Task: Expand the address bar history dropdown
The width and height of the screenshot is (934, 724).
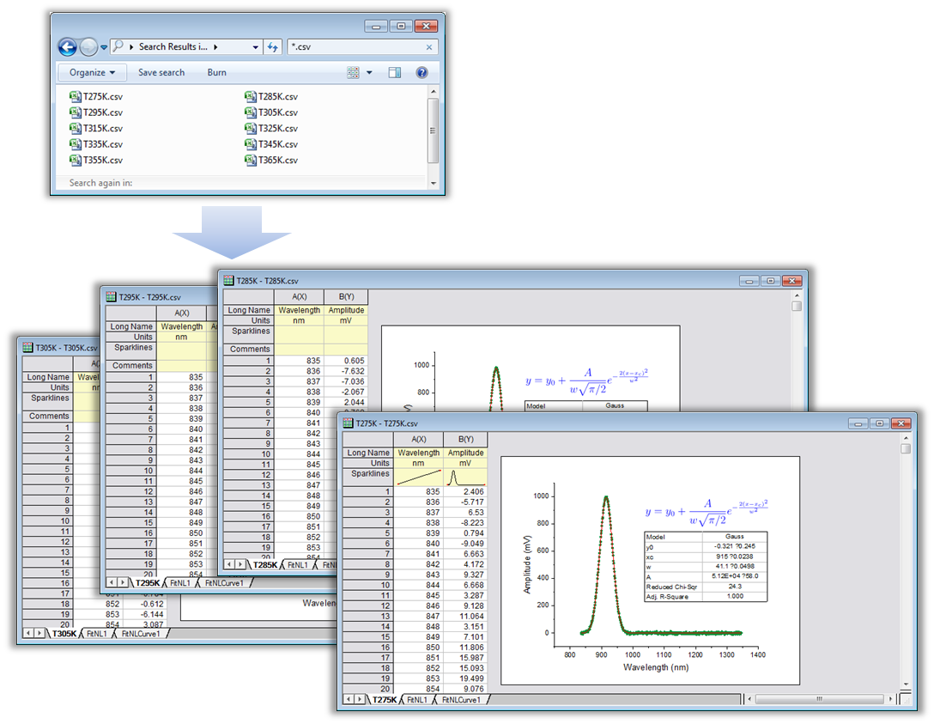Action: [x=255, y=47]
